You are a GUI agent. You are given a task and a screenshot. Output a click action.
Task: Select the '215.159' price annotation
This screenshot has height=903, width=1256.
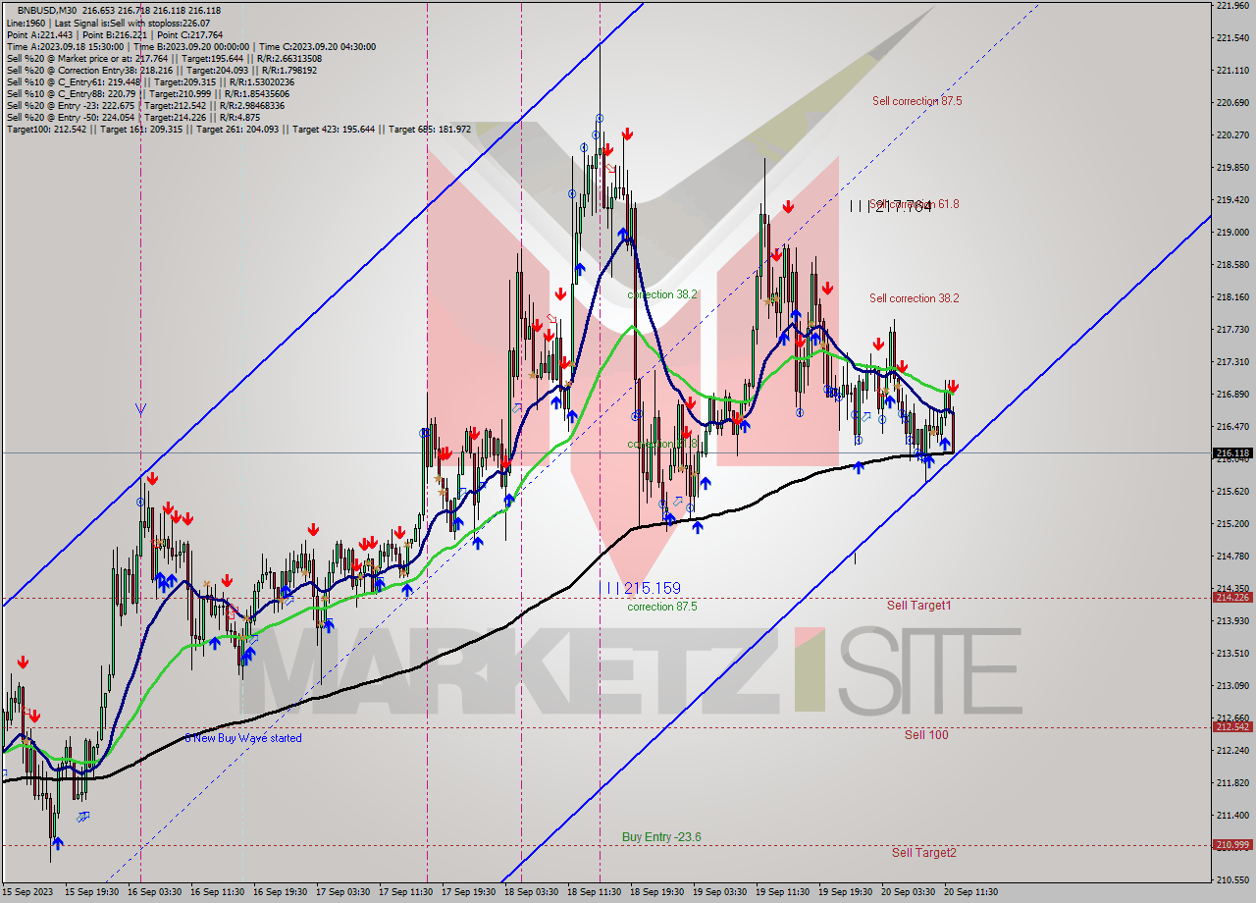pos(652,588)
